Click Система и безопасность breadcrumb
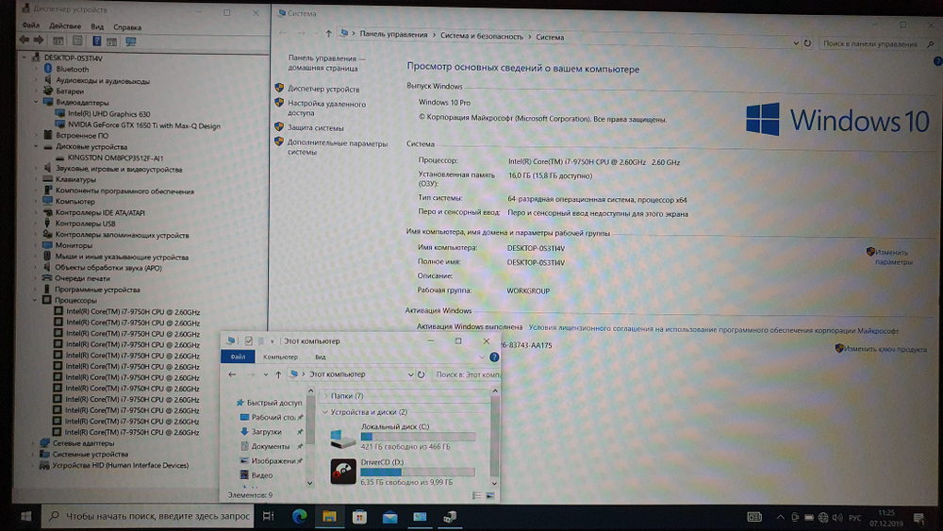 tap(482, 36)
